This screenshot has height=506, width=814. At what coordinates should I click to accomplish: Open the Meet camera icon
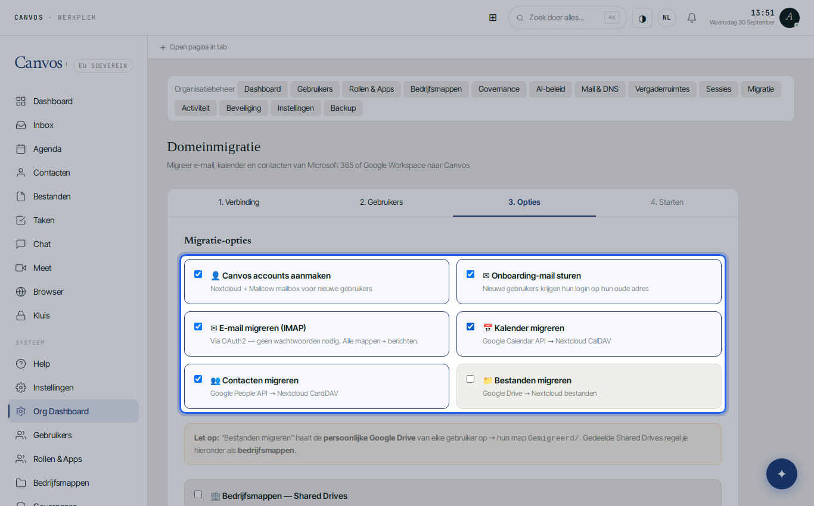[21, 268]
